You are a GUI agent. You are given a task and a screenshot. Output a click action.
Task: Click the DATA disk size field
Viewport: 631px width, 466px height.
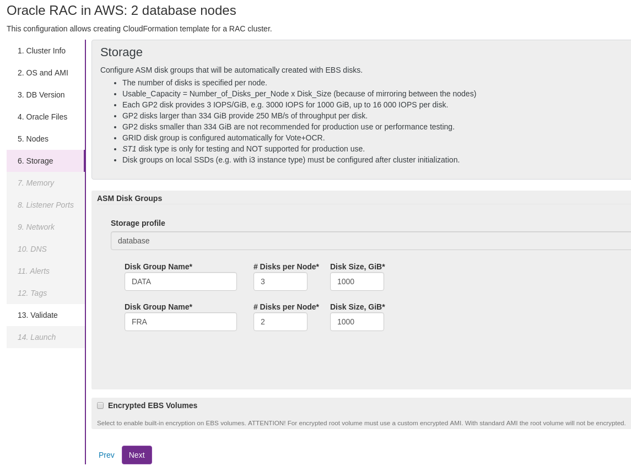coord(357,281)
